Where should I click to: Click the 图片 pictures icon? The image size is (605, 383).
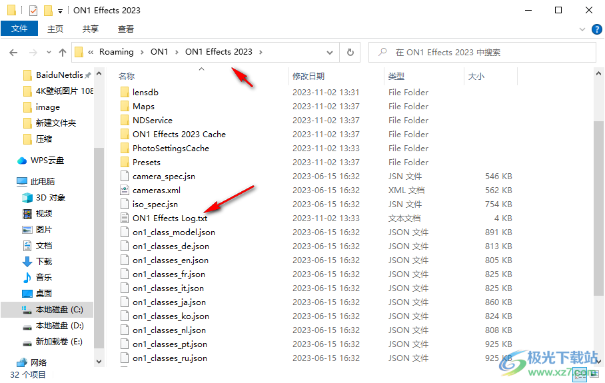click(27, 230)
